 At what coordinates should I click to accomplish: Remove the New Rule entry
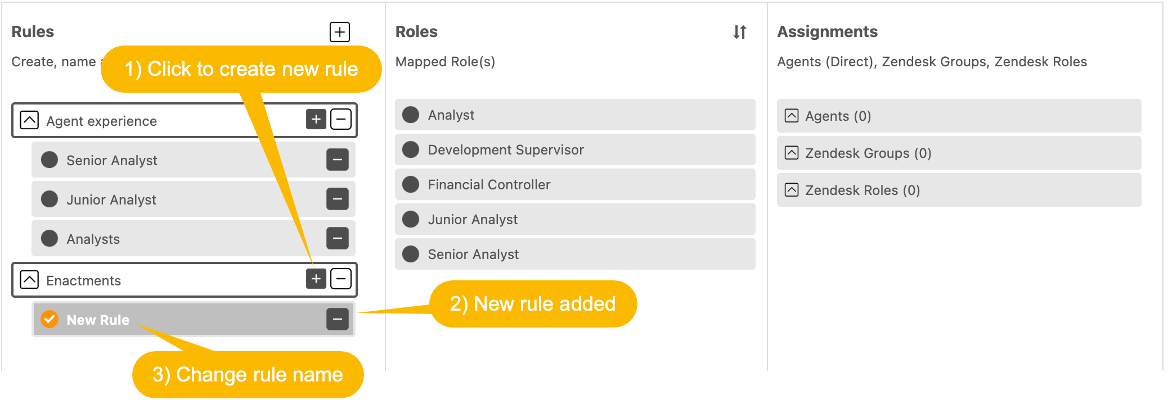click(338, 319)
